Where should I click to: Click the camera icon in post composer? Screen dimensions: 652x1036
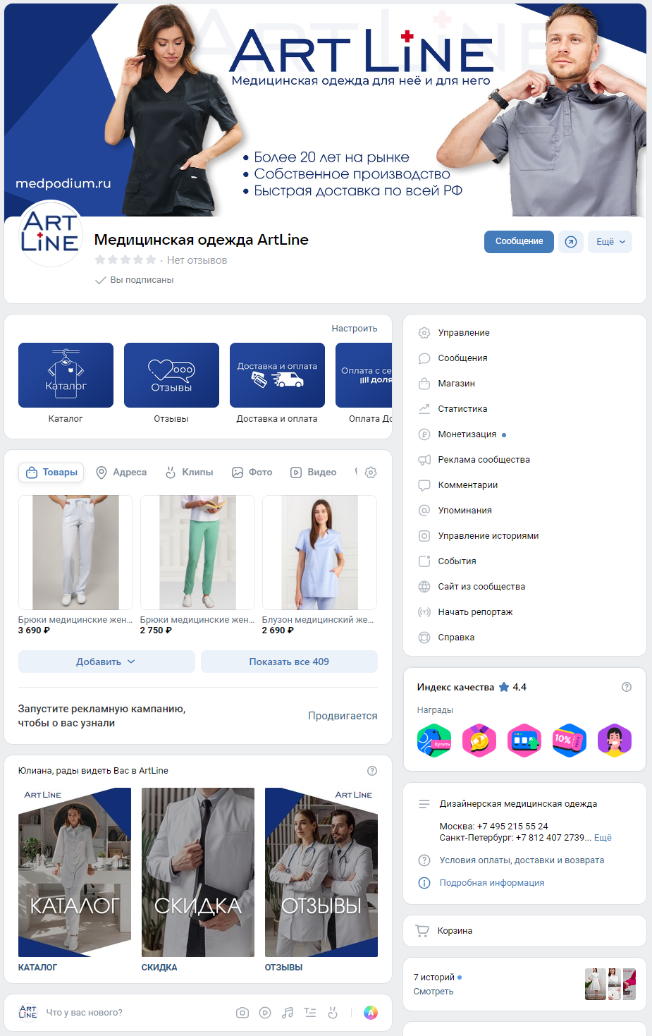pos(242,1013)
